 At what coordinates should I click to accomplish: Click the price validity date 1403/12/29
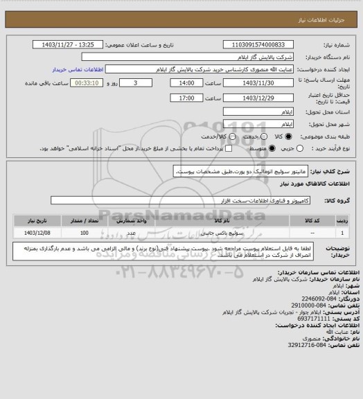258,98
